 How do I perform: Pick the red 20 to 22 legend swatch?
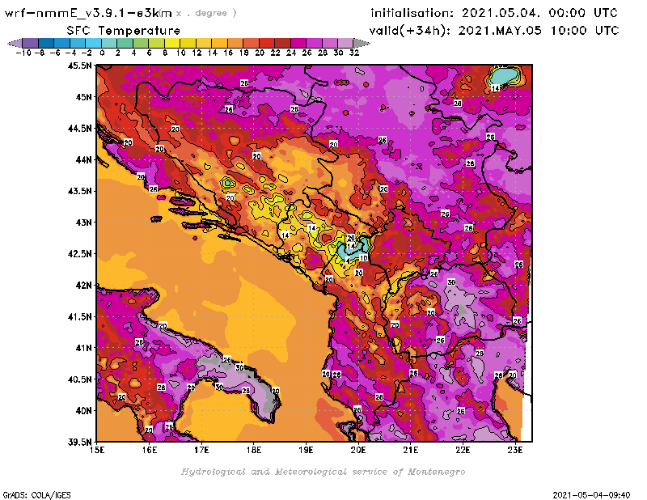(x=267, y=43)
